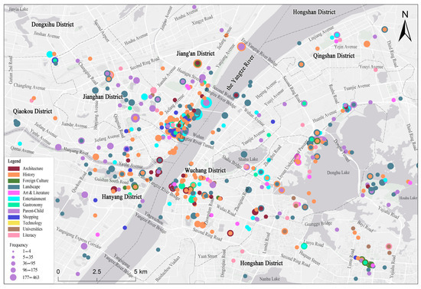Click the 5 km scale bar label

click(140, 271)
